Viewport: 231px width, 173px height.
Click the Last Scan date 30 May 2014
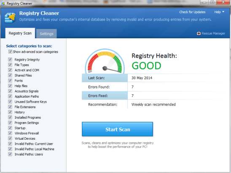[x=142, y=78]
